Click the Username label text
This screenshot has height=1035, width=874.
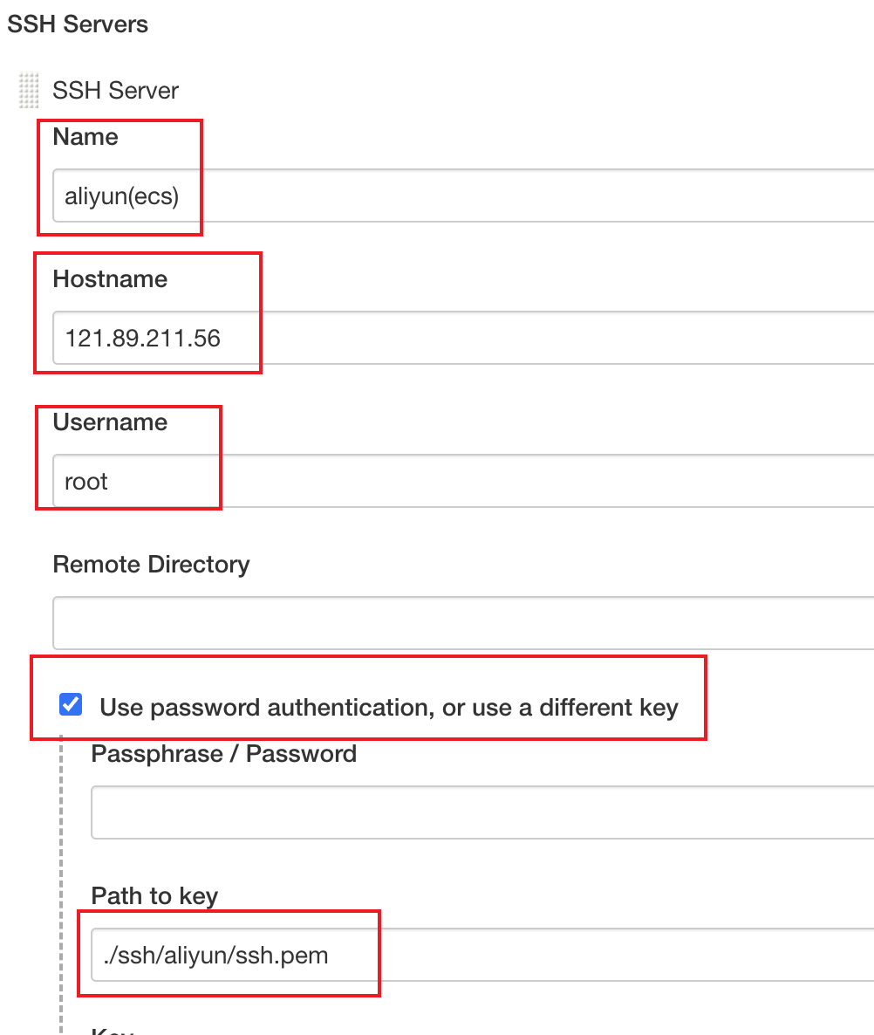point(110,422)
